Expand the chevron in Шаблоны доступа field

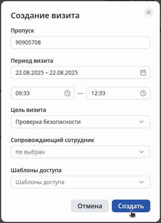(x=142, y=182)
